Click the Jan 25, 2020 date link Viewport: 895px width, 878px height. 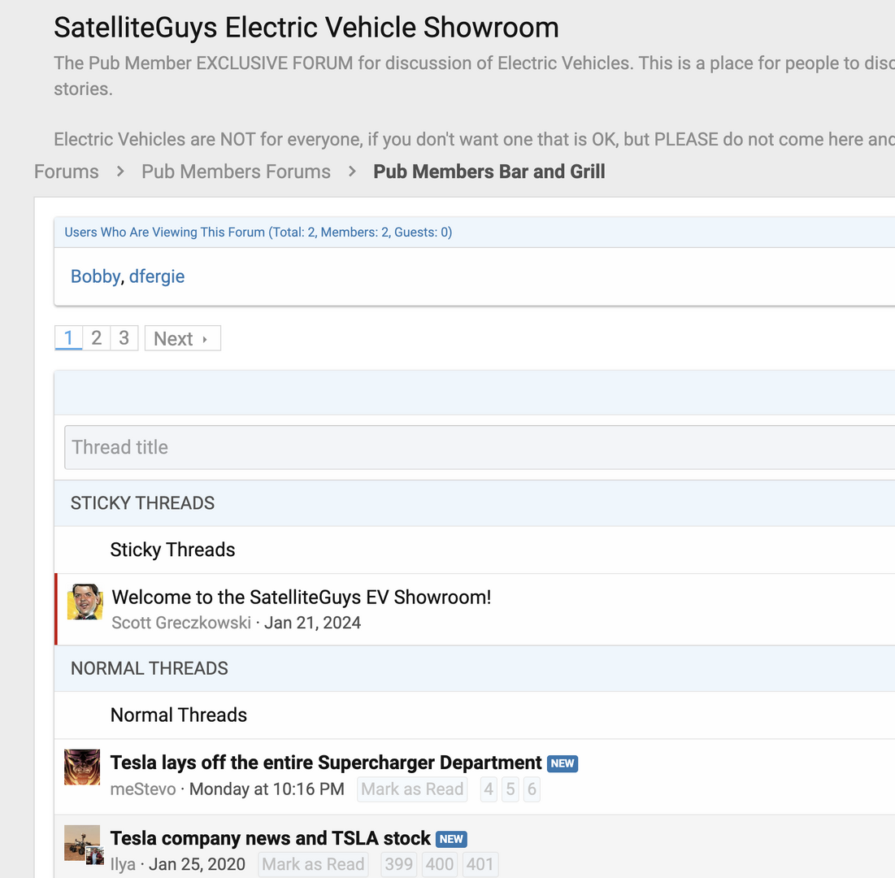point(197,864)
